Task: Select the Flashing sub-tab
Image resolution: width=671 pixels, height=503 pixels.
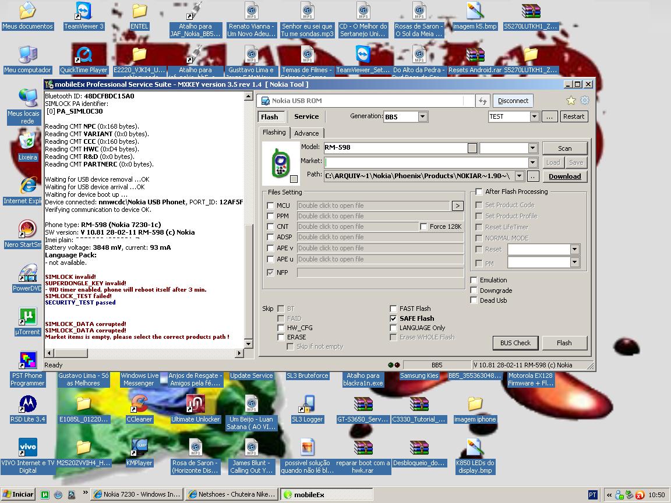Action: (x=274, y=133)
